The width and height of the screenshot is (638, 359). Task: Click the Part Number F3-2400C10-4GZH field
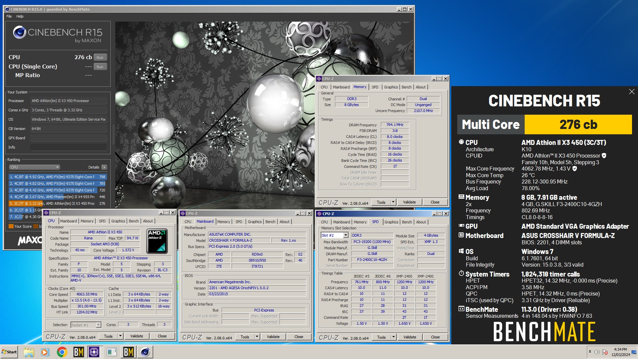click(x=372, y=260)
